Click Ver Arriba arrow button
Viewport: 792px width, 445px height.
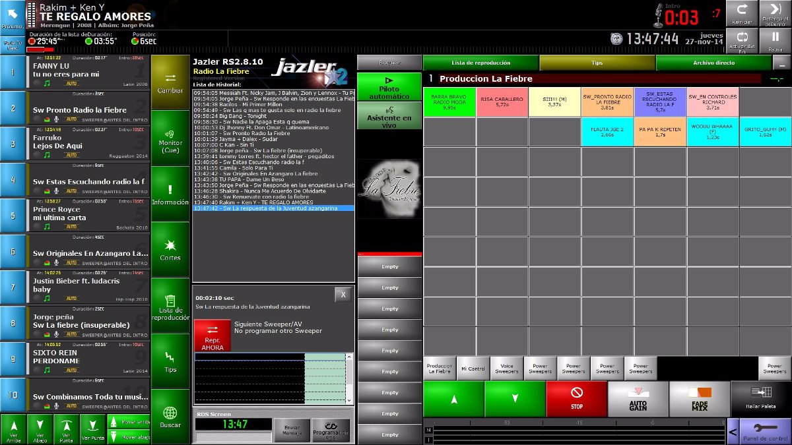13,429
